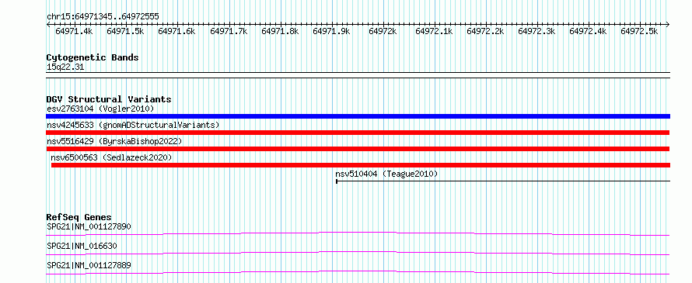The image size is (692, 283).
Task: Click the thin black nsv510404 variant line
Action: 503,181
